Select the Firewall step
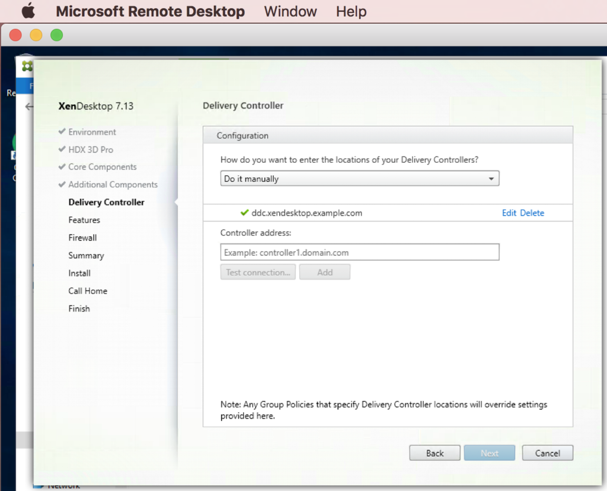Viewport: 607px width, 491px height. pyautogui.click(x=82, y=238)
